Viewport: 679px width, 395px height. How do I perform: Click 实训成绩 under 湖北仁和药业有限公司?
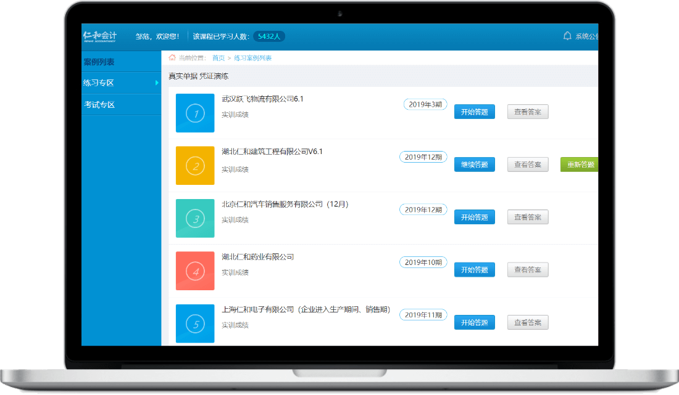pos(235,273)
